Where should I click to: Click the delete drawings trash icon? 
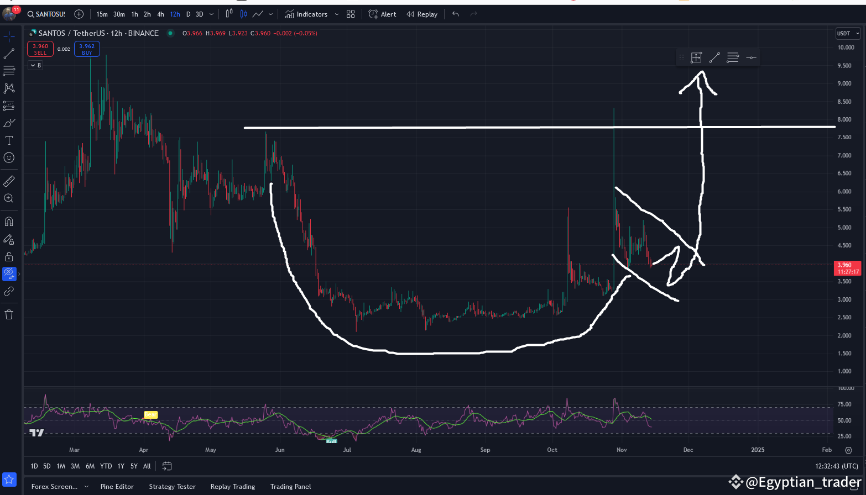coord(9,314)
